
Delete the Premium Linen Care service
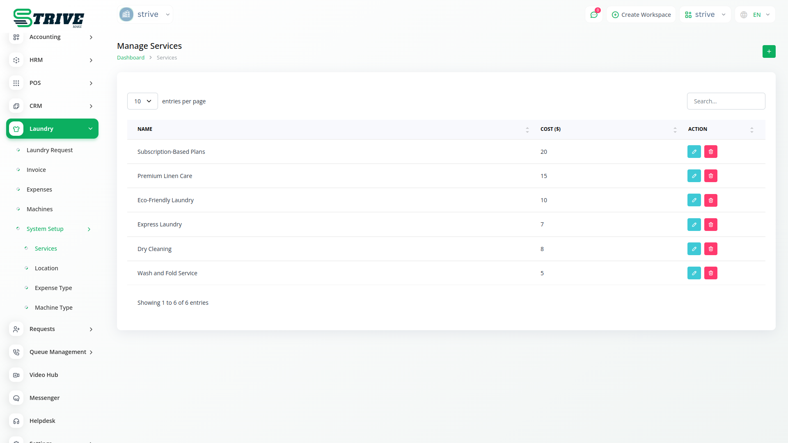[710, 176]
